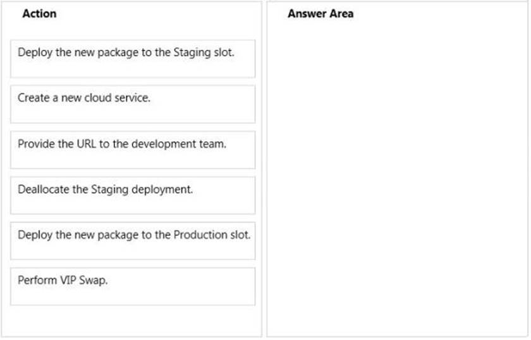The image size is (531, 340).
Task: Click the "Action" column header
Action: (x=39, y=13)
